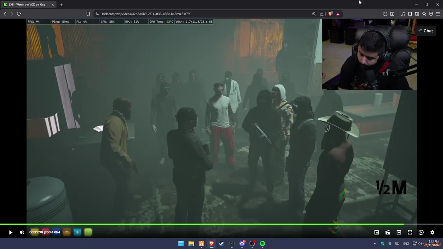
Task: Open Spotify from the taskbar
Action: 262,243
